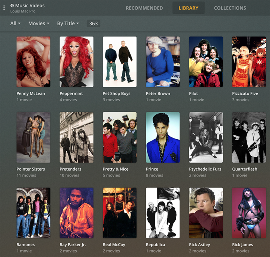270x257 pixels.
Task: Open the Pet Shop Boys poster
Action: [x=120, y=62]
